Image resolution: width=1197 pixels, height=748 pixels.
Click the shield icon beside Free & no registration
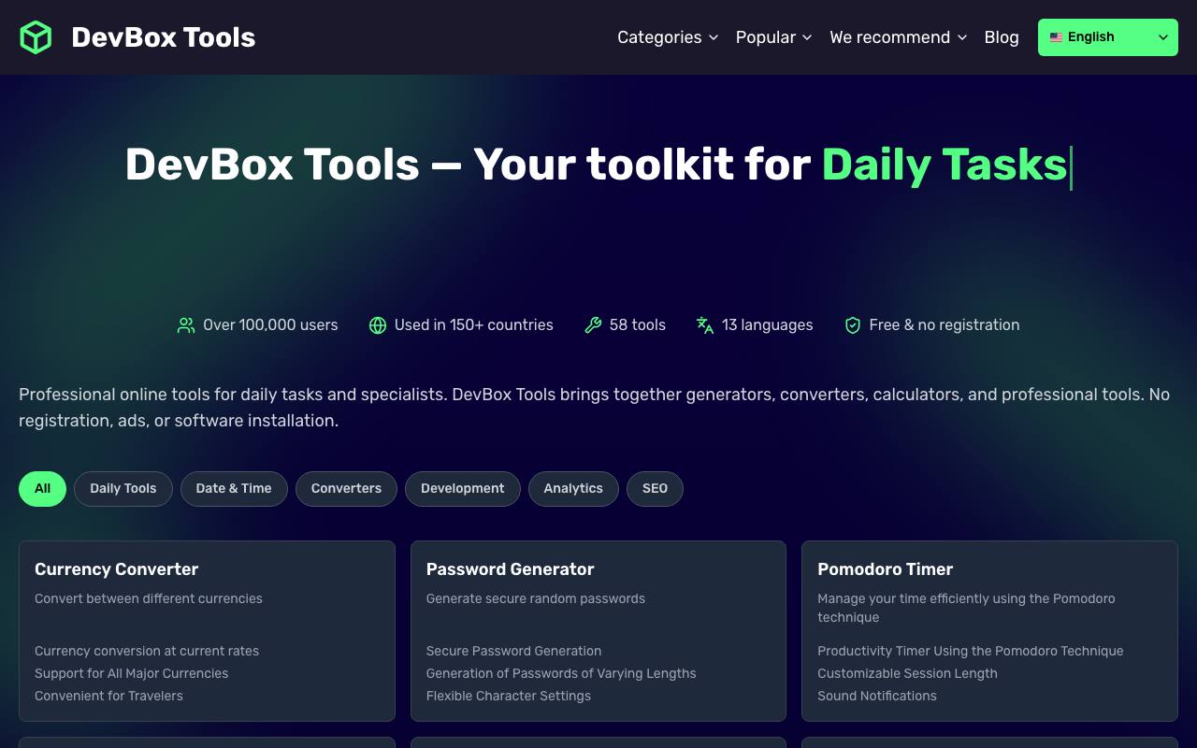(x=853, y=325)
